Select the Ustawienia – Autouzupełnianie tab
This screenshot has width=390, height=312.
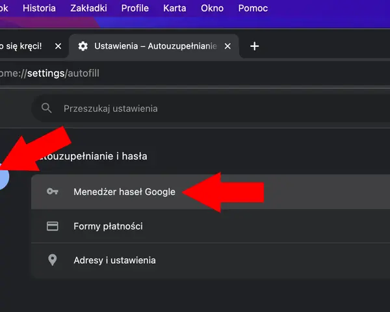(154, 46)
